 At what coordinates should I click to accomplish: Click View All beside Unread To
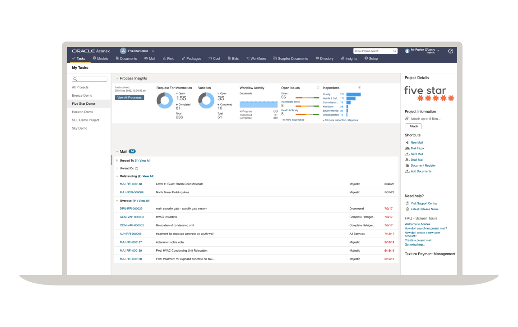pyautogui.click(x=145, y=160)
